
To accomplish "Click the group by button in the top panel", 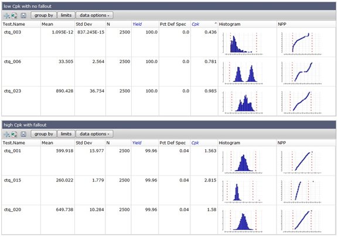I will (x=44, y=15).
